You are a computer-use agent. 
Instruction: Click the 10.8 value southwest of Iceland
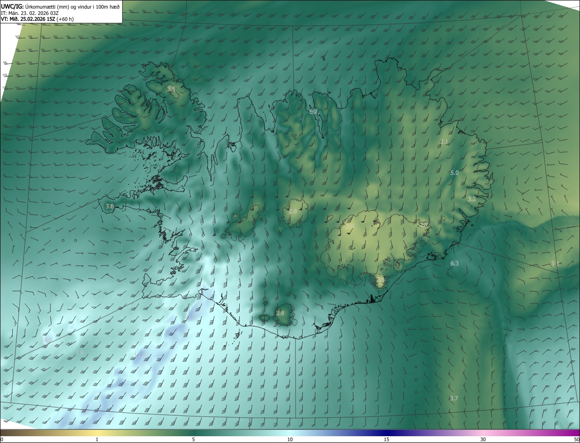(47, 339)
